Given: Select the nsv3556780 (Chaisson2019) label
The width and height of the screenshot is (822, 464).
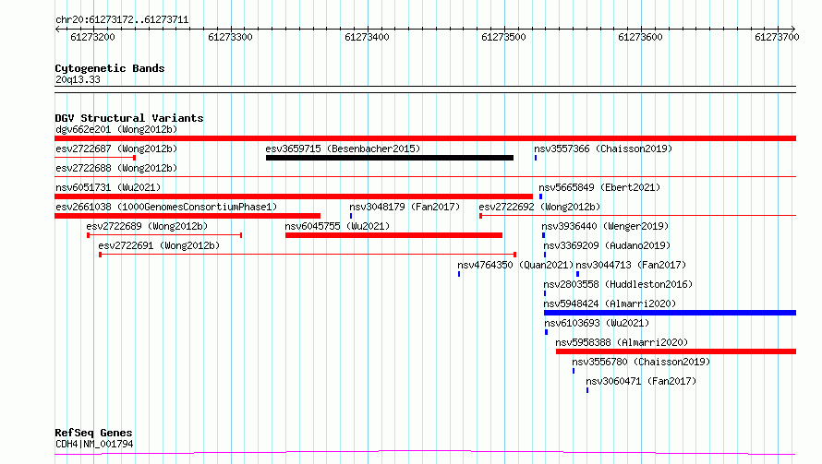Looking at the screenshot, I should (x=641, y=362).
